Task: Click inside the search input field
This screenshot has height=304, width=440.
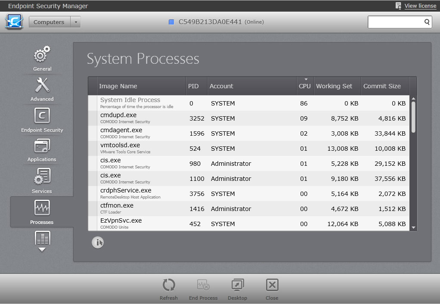Action: tap(395, 22)
